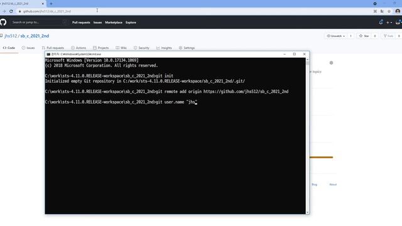Click the 'git user.name' command line
402x226 pixels.
[x=121, y=102]
